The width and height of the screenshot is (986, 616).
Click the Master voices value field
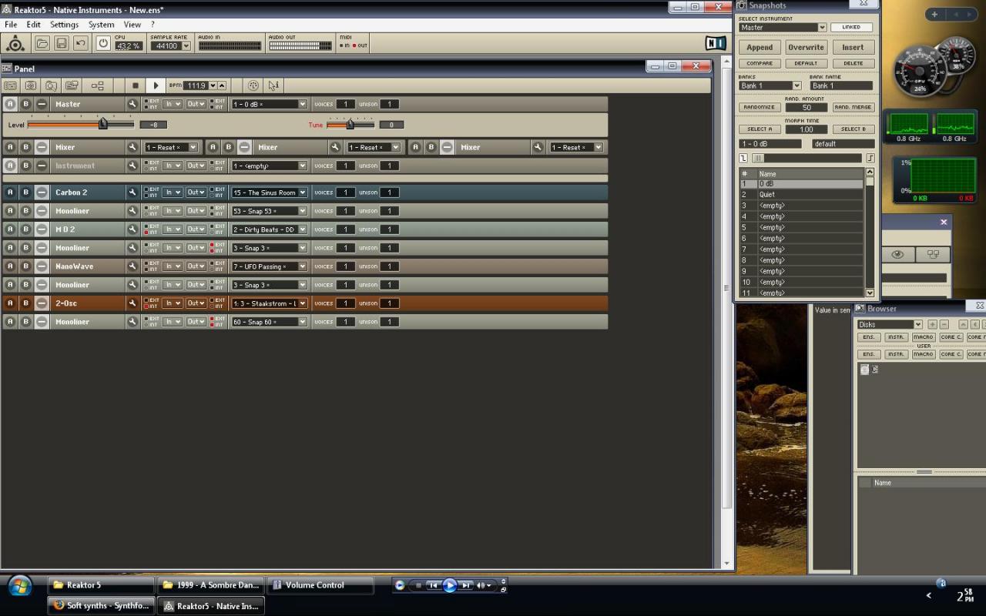[x=345, y=104]
